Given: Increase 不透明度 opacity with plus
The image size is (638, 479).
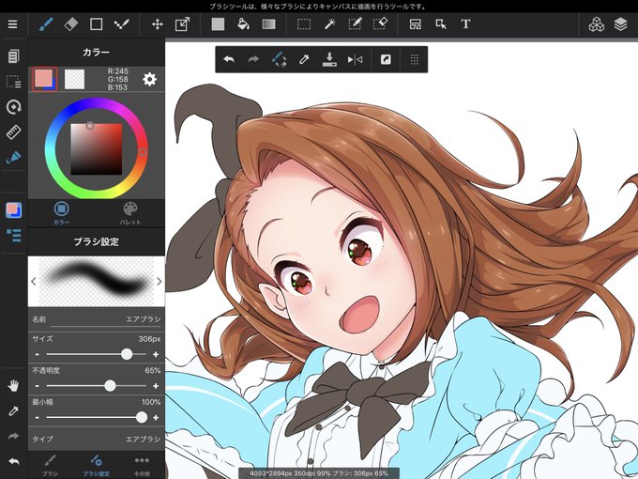Looking at the screenshot, I should pos(156,386).
